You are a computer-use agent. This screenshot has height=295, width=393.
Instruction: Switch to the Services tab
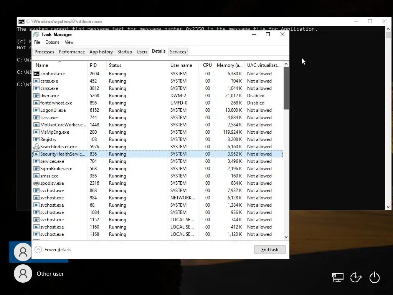pos(178,52)
